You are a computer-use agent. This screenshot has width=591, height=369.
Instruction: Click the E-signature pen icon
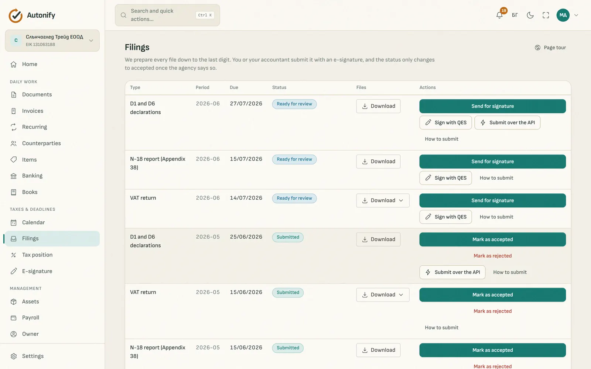pyautogui.click(x=14, y=271)
